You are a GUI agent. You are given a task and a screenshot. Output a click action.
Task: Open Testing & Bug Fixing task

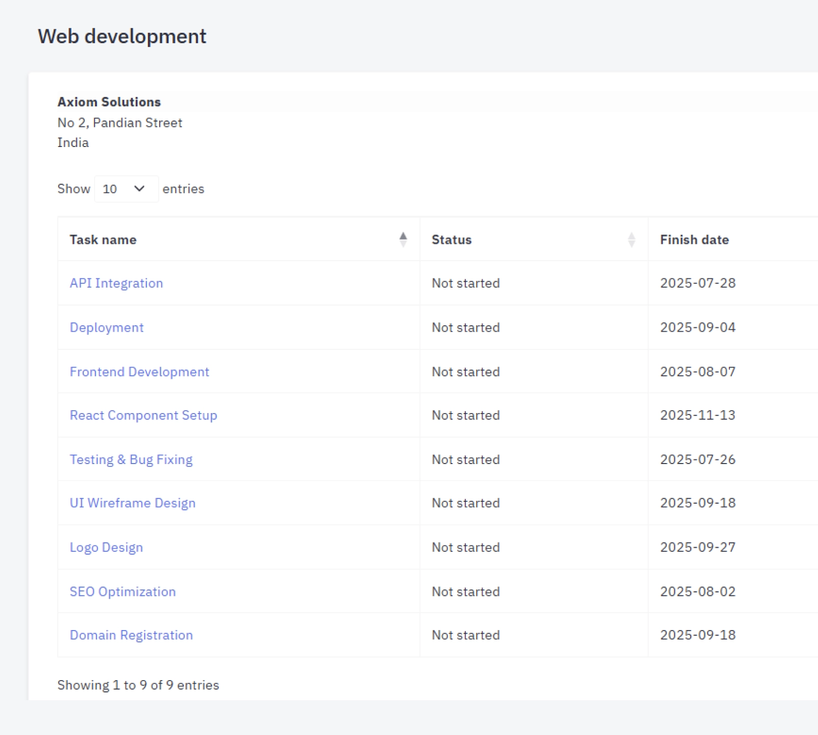point(131,460)
